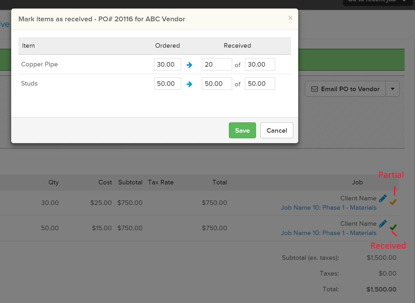Click Studs total field after 'of'
Screen dimensions: 415x303
[x=260, y=83]
